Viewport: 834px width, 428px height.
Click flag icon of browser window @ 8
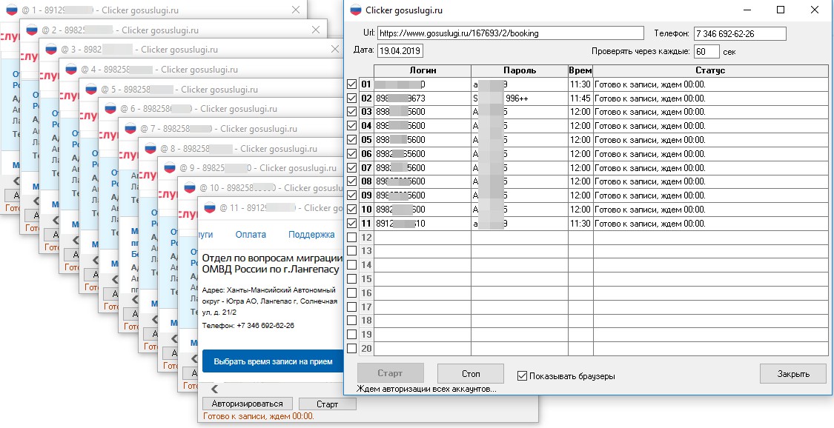click(150, 149)
